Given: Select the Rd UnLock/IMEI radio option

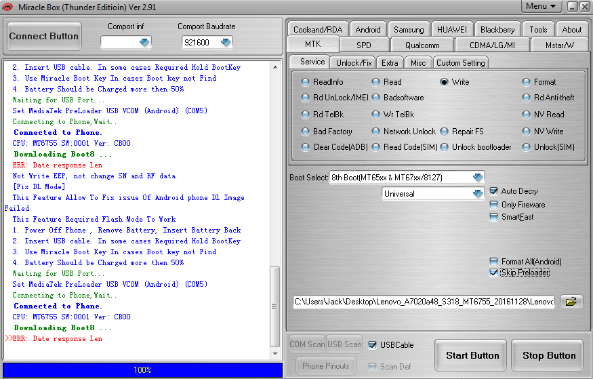Looking at the screenshot, I should (305, 98).
